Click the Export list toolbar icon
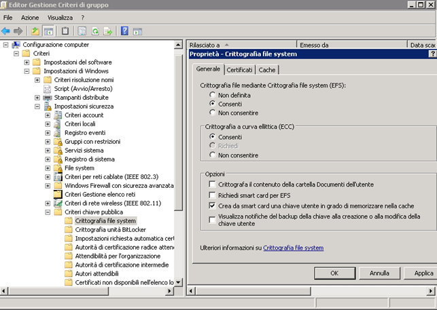 pos(108,31)
